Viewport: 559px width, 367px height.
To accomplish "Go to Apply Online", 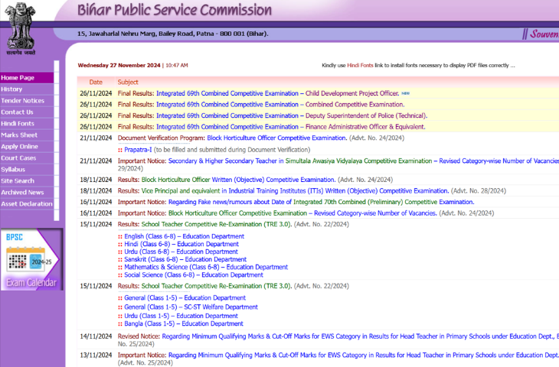I will pos(27,146).
